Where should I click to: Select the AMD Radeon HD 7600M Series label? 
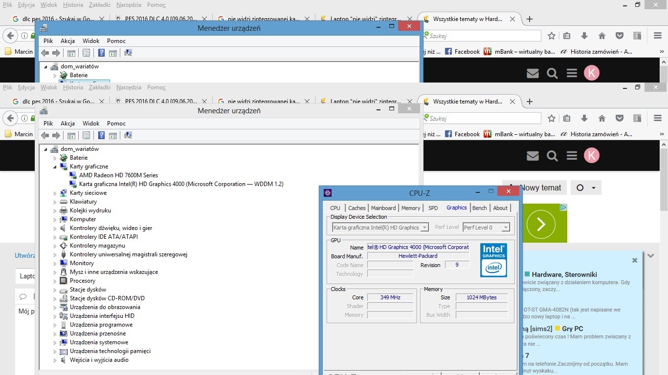coord(119,175)
